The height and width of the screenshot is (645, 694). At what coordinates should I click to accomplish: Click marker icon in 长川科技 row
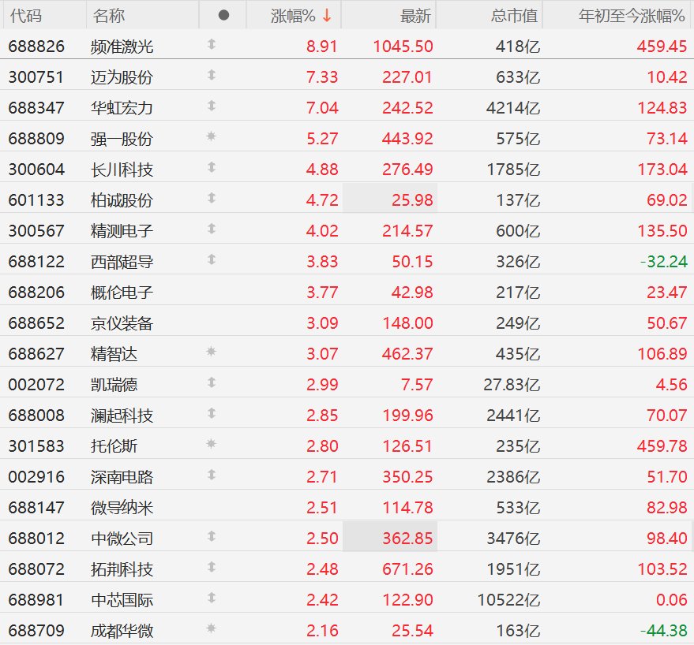pyautogui.click(x=212, y=167)
